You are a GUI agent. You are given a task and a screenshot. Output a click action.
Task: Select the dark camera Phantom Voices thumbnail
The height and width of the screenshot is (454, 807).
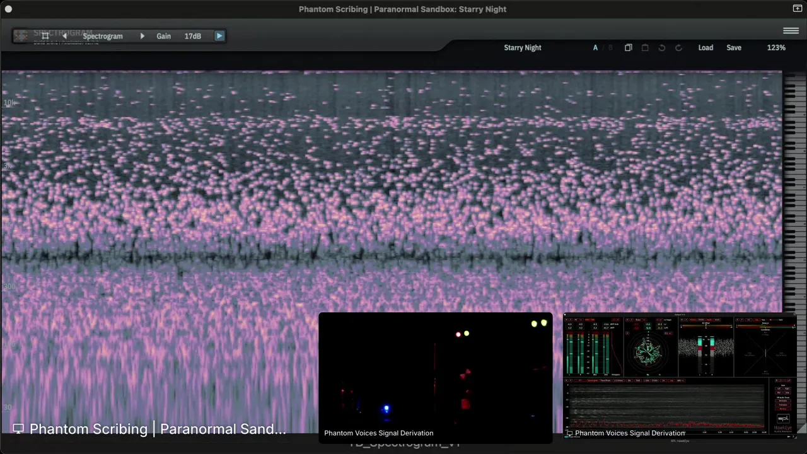435,377
